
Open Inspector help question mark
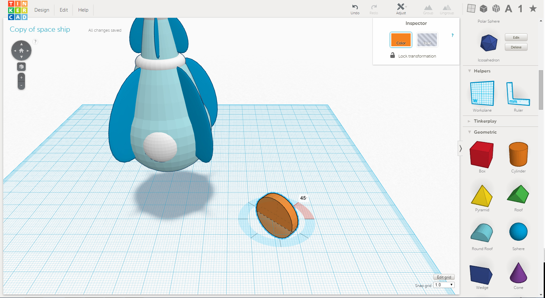pos(452,35)
